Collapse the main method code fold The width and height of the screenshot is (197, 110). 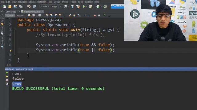coord(15,29)
